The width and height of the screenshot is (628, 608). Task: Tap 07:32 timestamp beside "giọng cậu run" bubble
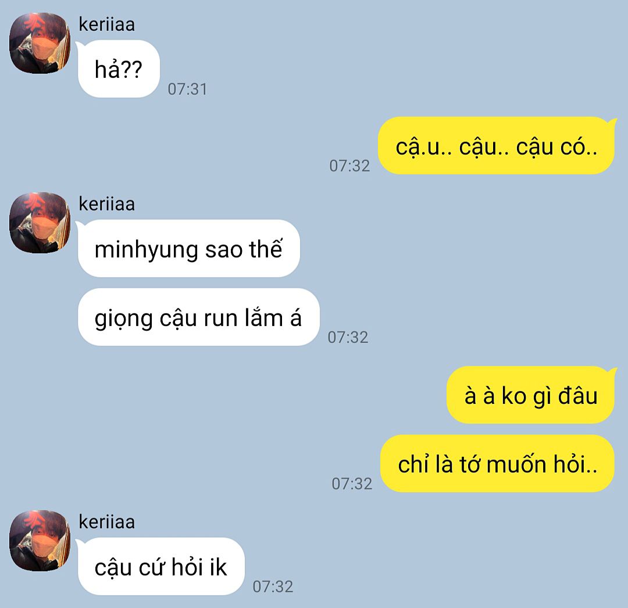click(x=348, y=337)
